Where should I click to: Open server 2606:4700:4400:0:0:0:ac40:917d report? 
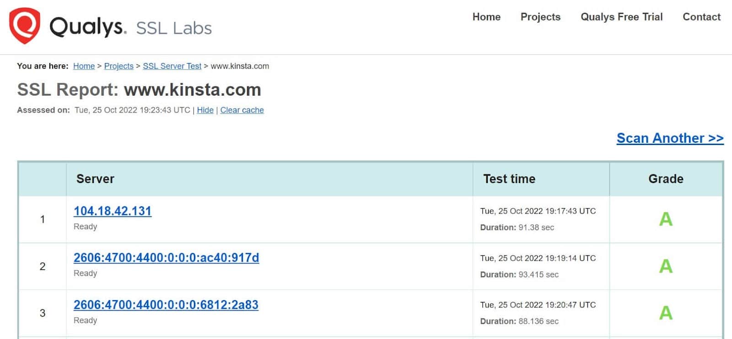click(x=167, y=258)
